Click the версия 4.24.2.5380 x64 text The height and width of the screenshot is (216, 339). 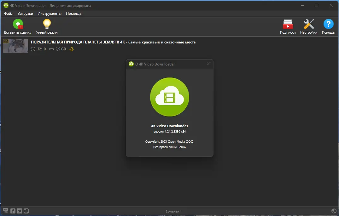tap(170, 131)
